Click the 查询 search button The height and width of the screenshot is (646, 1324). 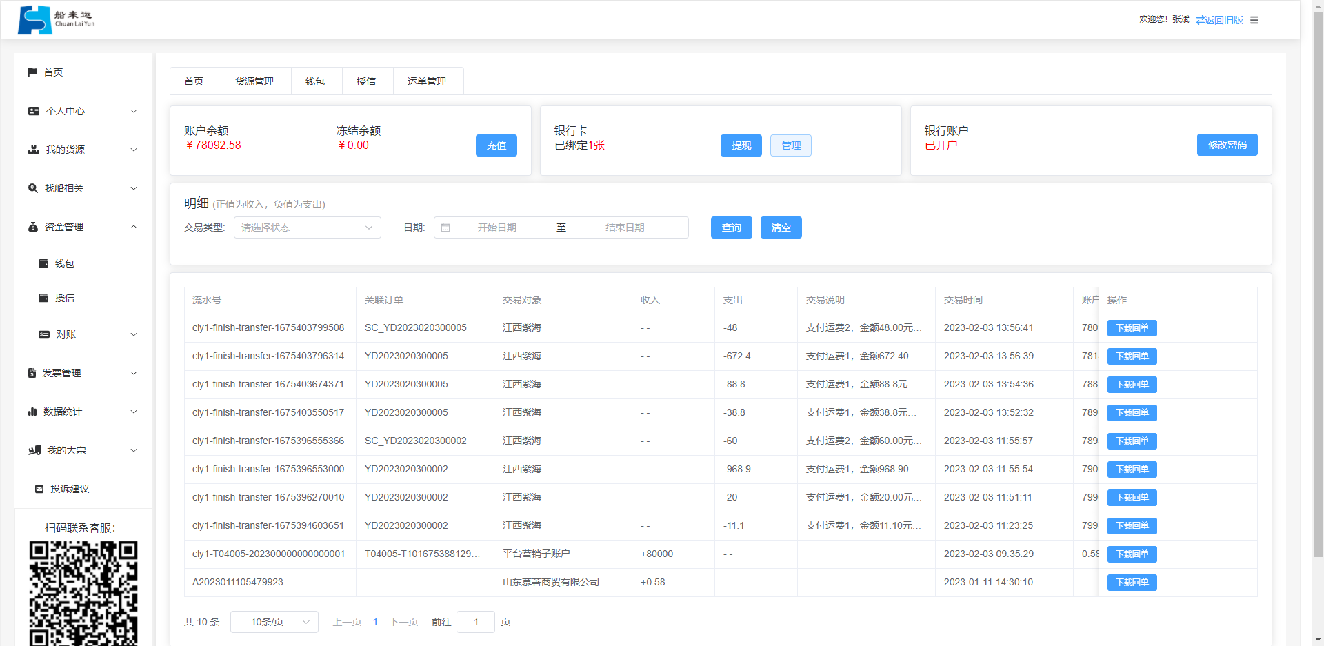732,228
